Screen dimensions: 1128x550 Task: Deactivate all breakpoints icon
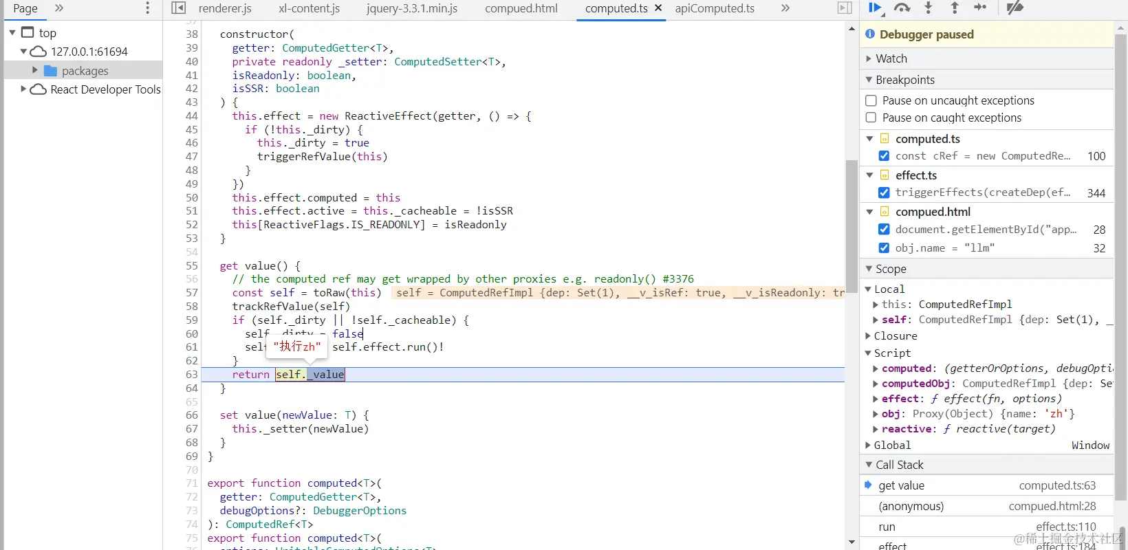pyautogui.click(x=1015, y=8)
